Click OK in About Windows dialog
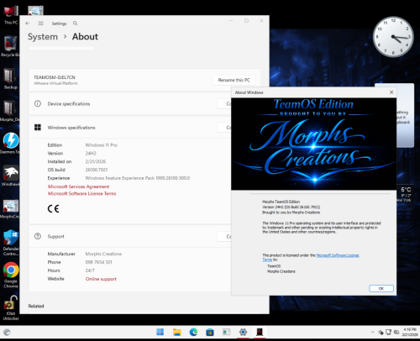420x341 pixels. (x=381, y=288)
